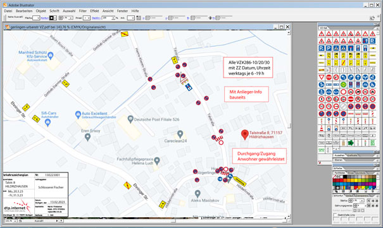Open zoom level dropdown in status bar
Screen dimensions: 383x228
point(15,221)
